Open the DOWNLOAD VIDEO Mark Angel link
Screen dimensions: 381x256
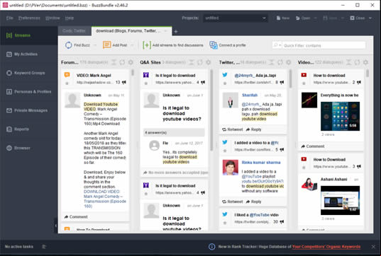(105, 199)
